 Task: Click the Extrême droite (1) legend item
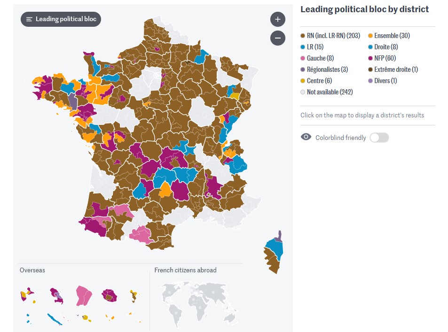pos(396,69)
